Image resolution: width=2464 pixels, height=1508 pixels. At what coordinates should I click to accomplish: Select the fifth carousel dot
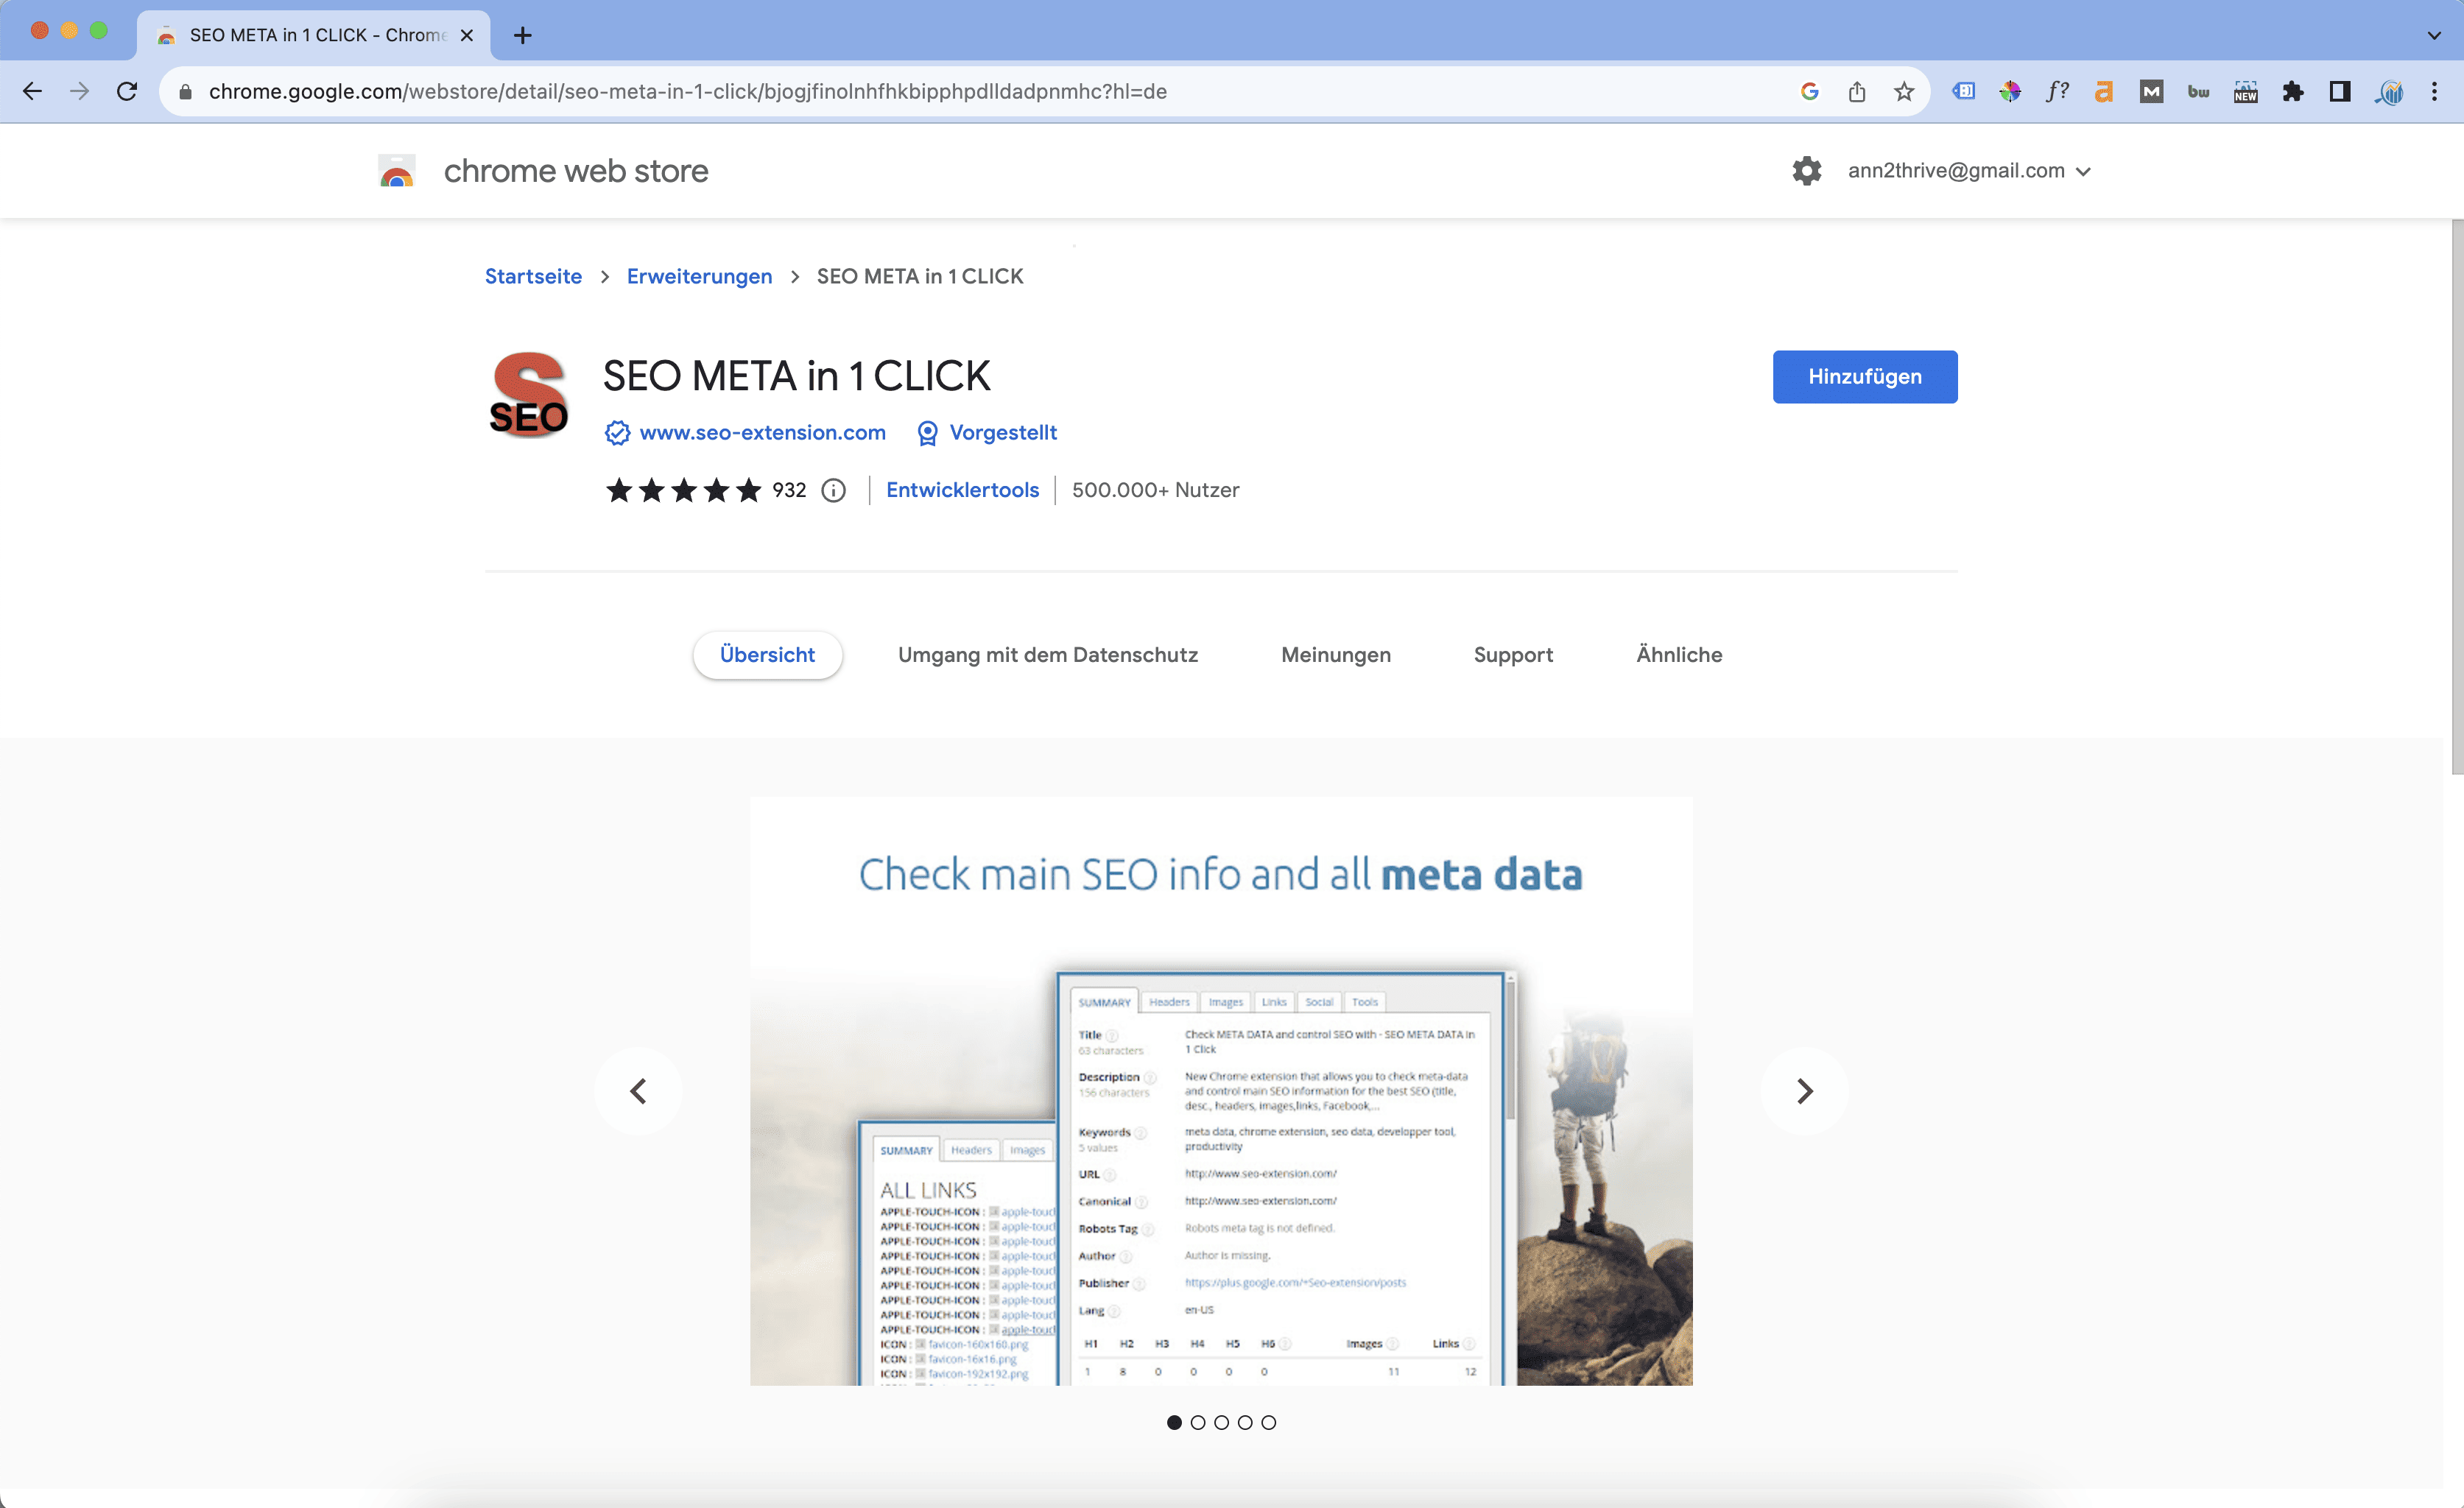pyautogui.click(x=1268, y=1422)
